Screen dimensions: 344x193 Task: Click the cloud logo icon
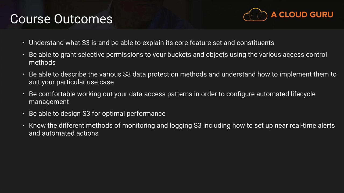tap(255, 14)
